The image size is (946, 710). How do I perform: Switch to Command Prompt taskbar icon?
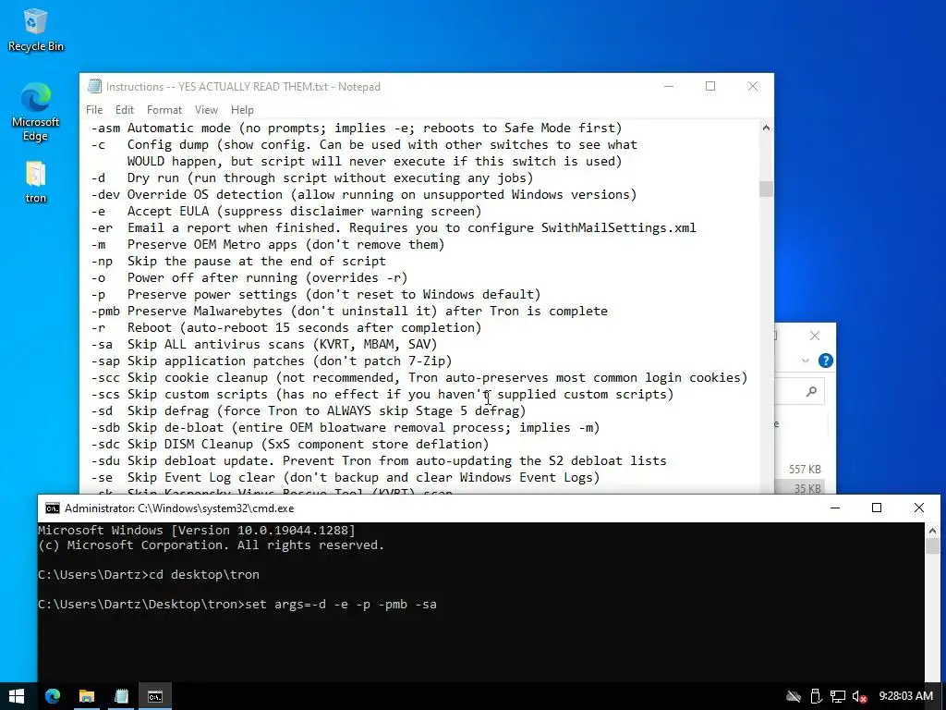coord(155,696)
